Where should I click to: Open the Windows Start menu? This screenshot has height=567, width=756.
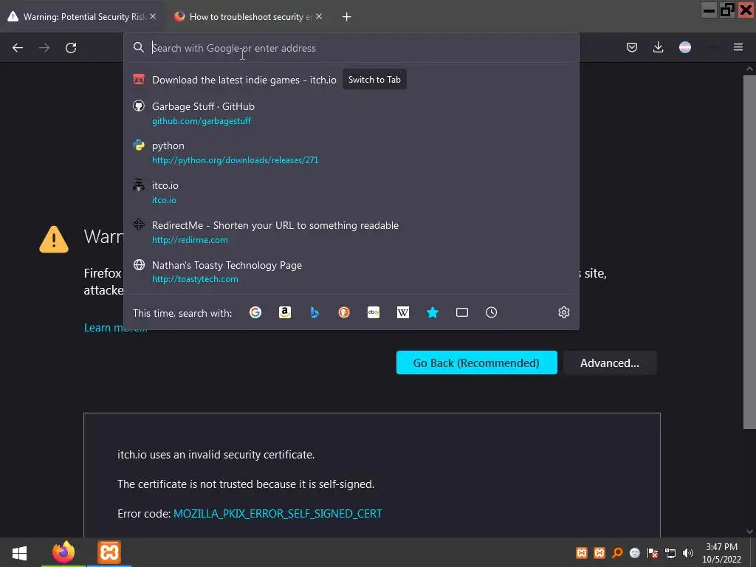[19, 552]
